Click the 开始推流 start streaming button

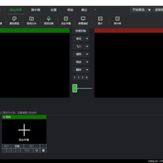[139, 10]
